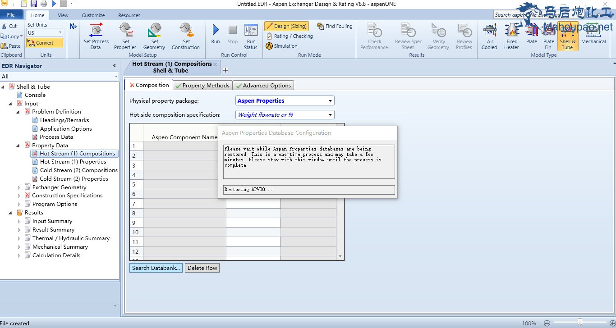Viewport: 616px width, 328px height.
Task: Open the Advanced Options tab
Action: click(263, 85)
